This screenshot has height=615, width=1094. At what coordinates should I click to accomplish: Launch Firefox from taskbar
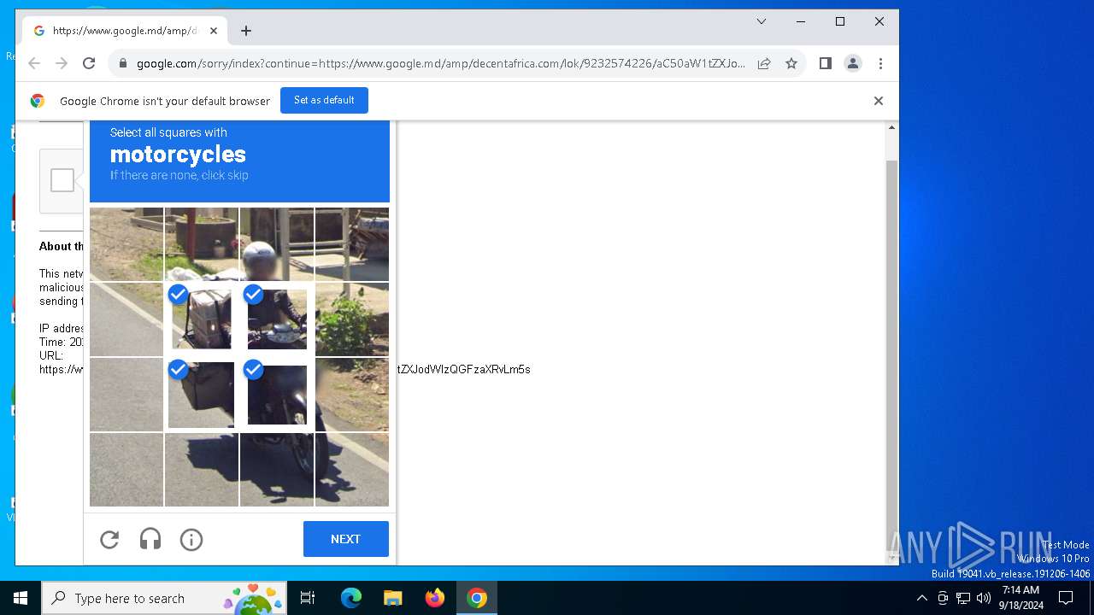(434, 598)
